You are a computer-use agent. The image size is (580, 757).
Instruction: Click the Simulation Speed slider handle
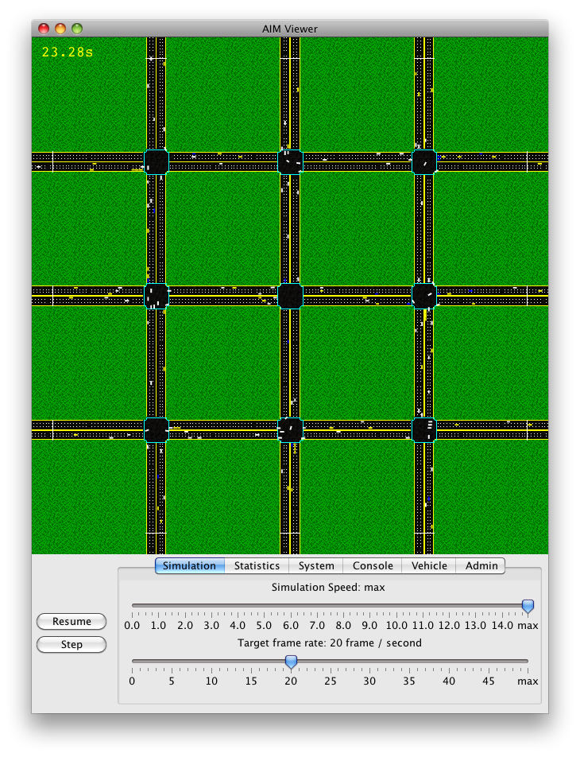pyautogui.click(x=528, y=607)
